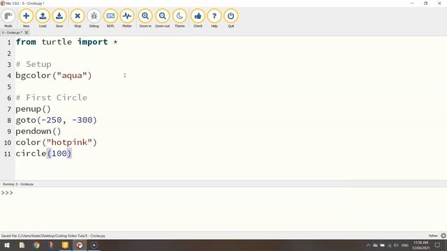
Task: Click the circle(100) line
Action: pos(43,153)
